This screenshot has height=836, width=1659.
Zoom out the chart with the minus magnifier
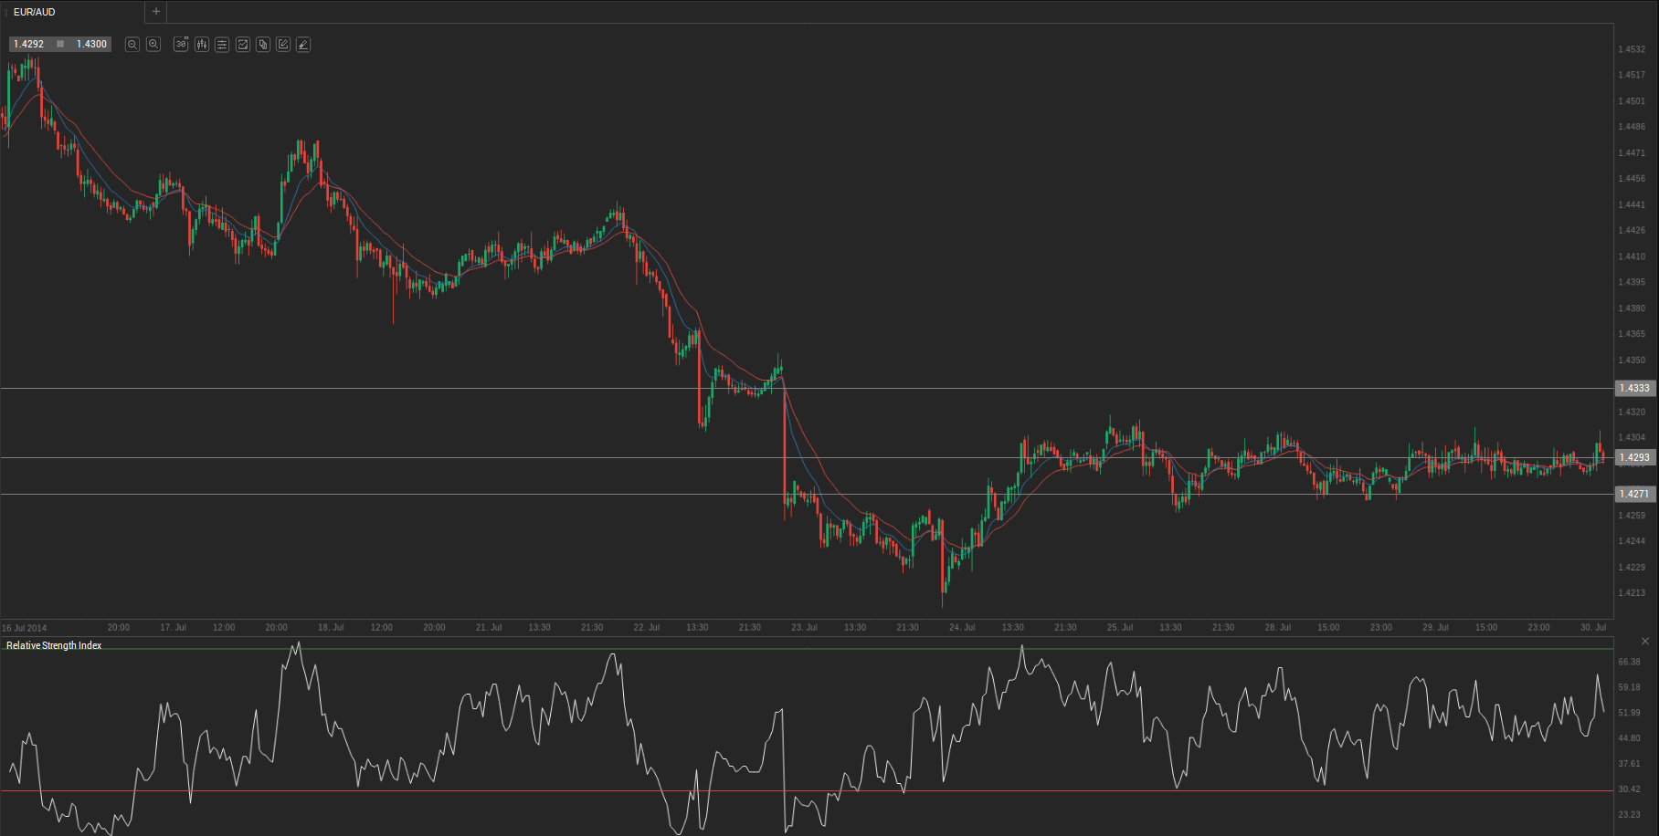pyautogui.click(x=132, y=45)
